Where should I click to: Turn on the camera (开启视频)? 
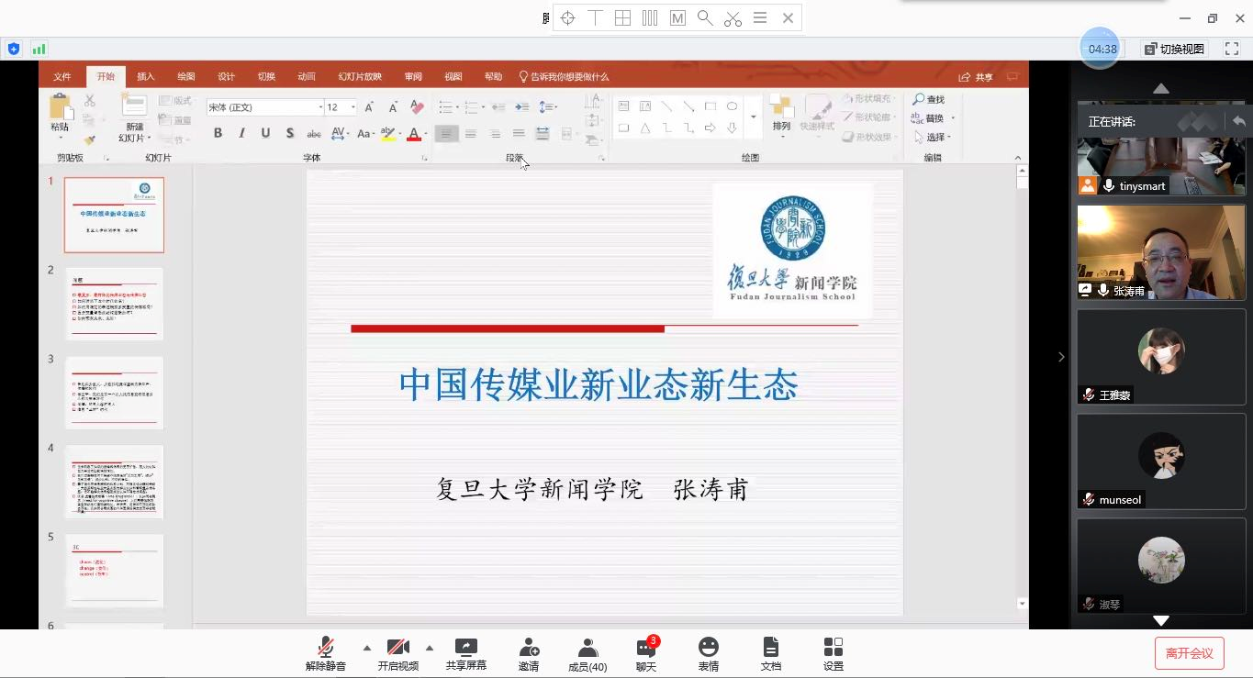pyautogui.click(x=398, y=654)
